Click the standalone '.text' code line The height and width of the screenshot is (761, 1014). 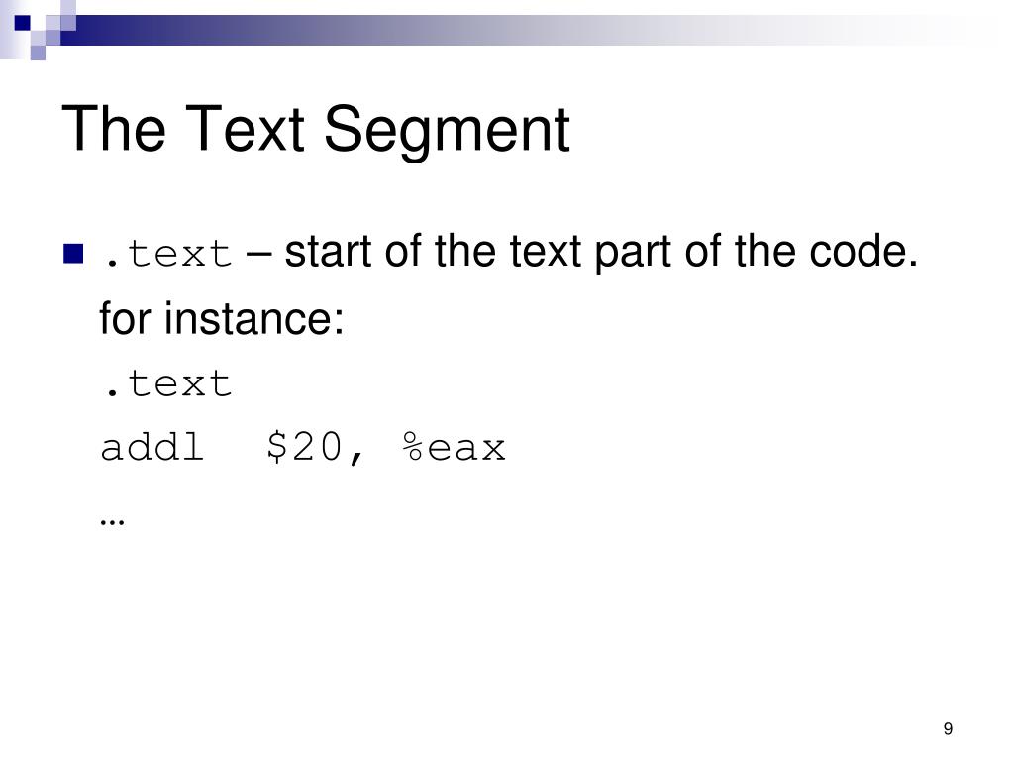[x=166, y=383]
